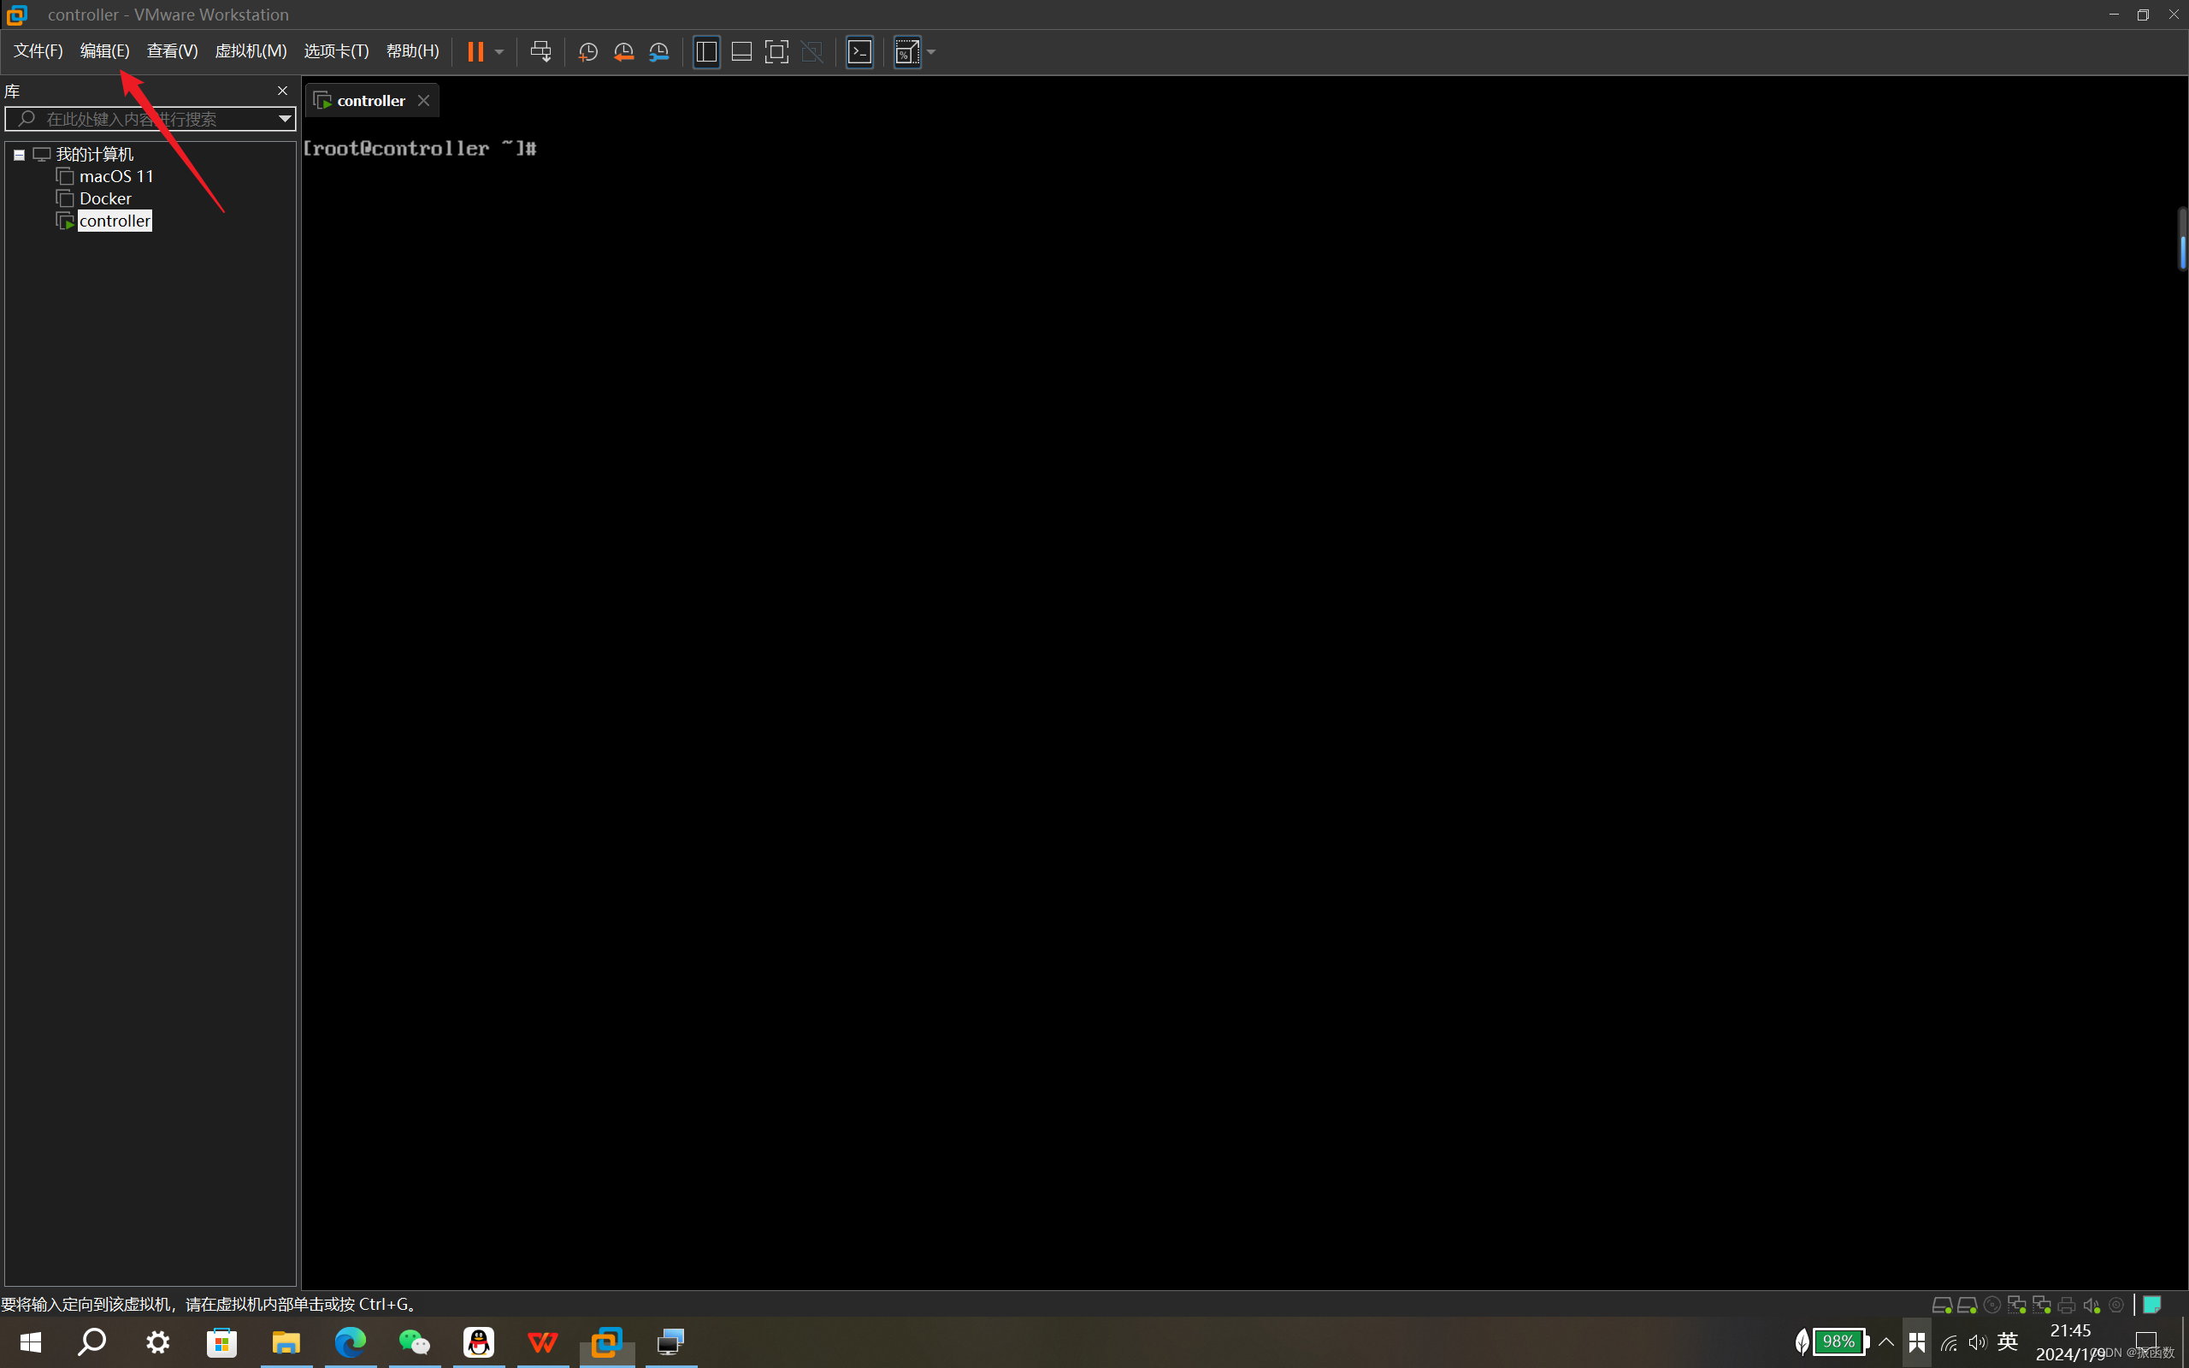Click the second hard disk status icon

[x=1967, y=1305]
